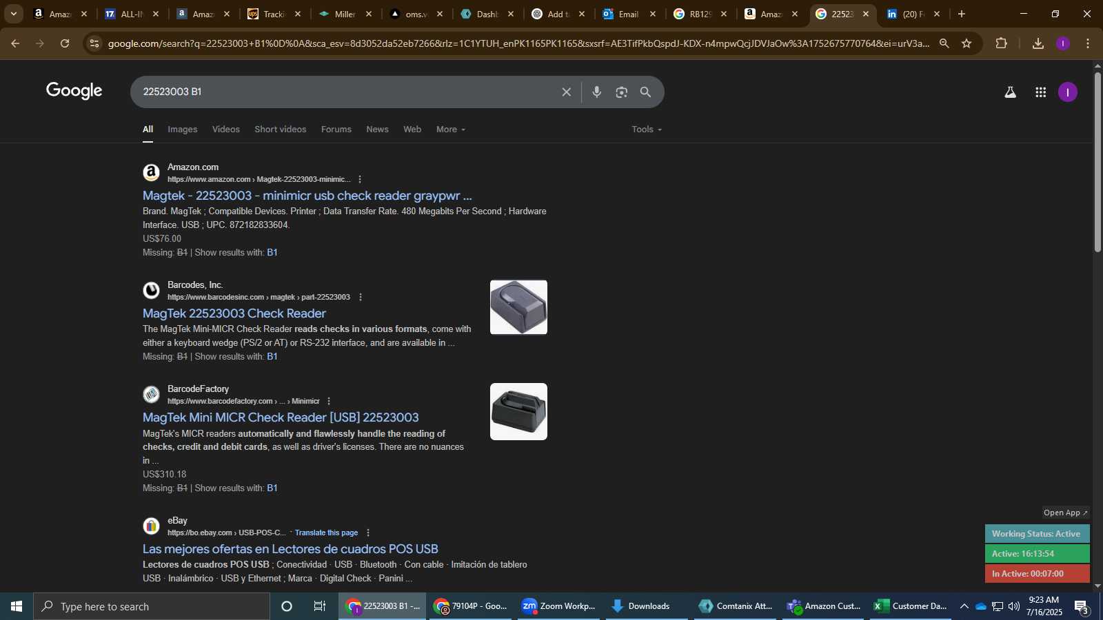Screen dimensions: 1103x620
Task: Open the Google account avatar on page
Action: click(1068, 92)
